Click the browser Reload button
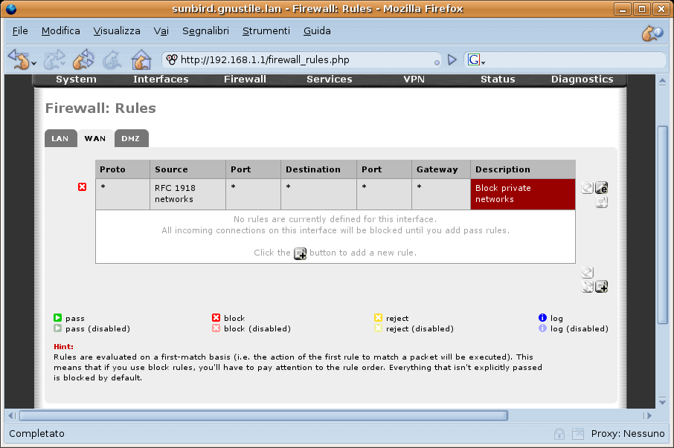 (x=83, y=59)
